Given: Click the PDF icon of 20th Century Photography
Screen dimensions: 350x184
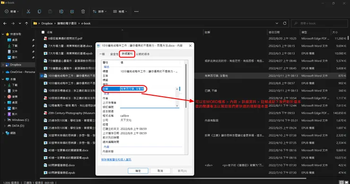Looking at the screenshot, I should click(x=45, y=113).
